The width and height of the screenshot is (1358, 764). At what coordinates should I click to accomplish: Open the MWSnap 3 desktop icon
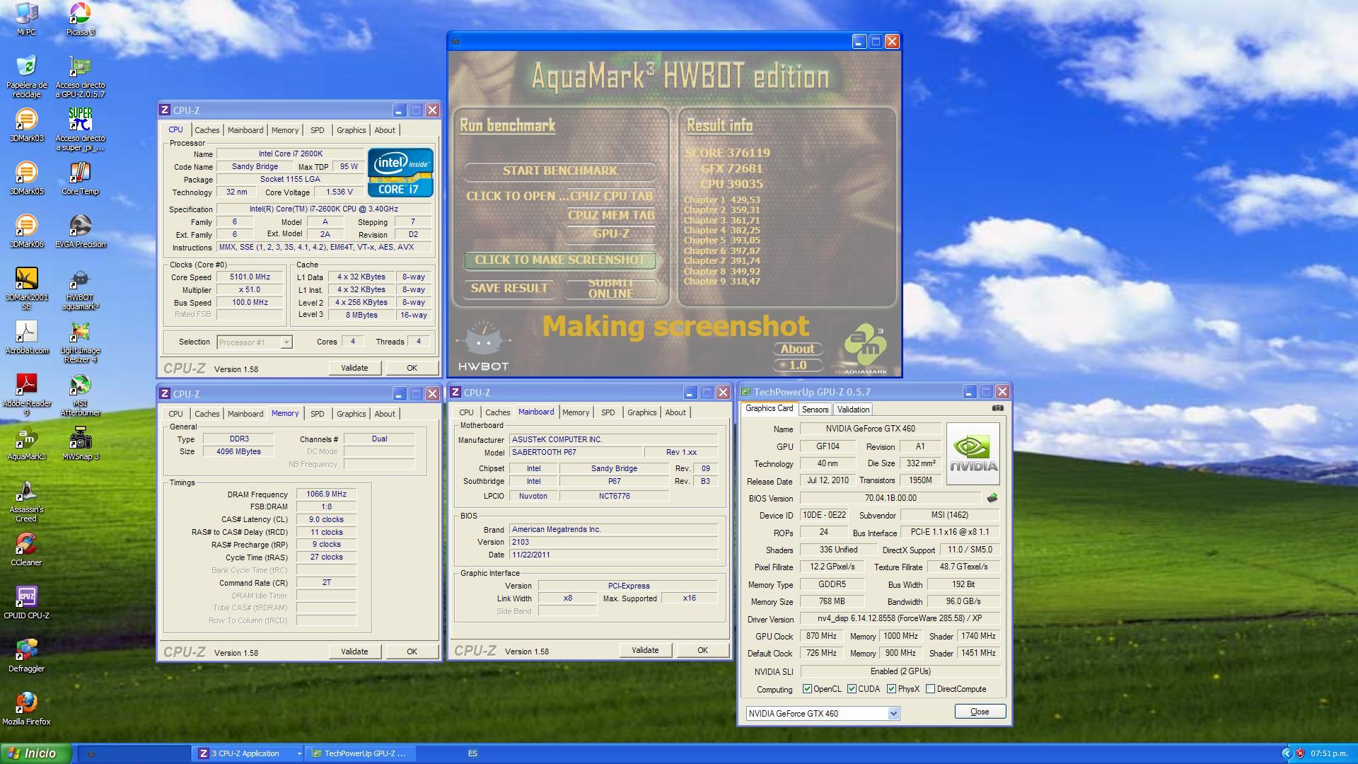(80, 444)
